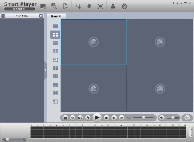Switch to single-window layout
This screenshot has height=142, width=194.
[55, 26]
